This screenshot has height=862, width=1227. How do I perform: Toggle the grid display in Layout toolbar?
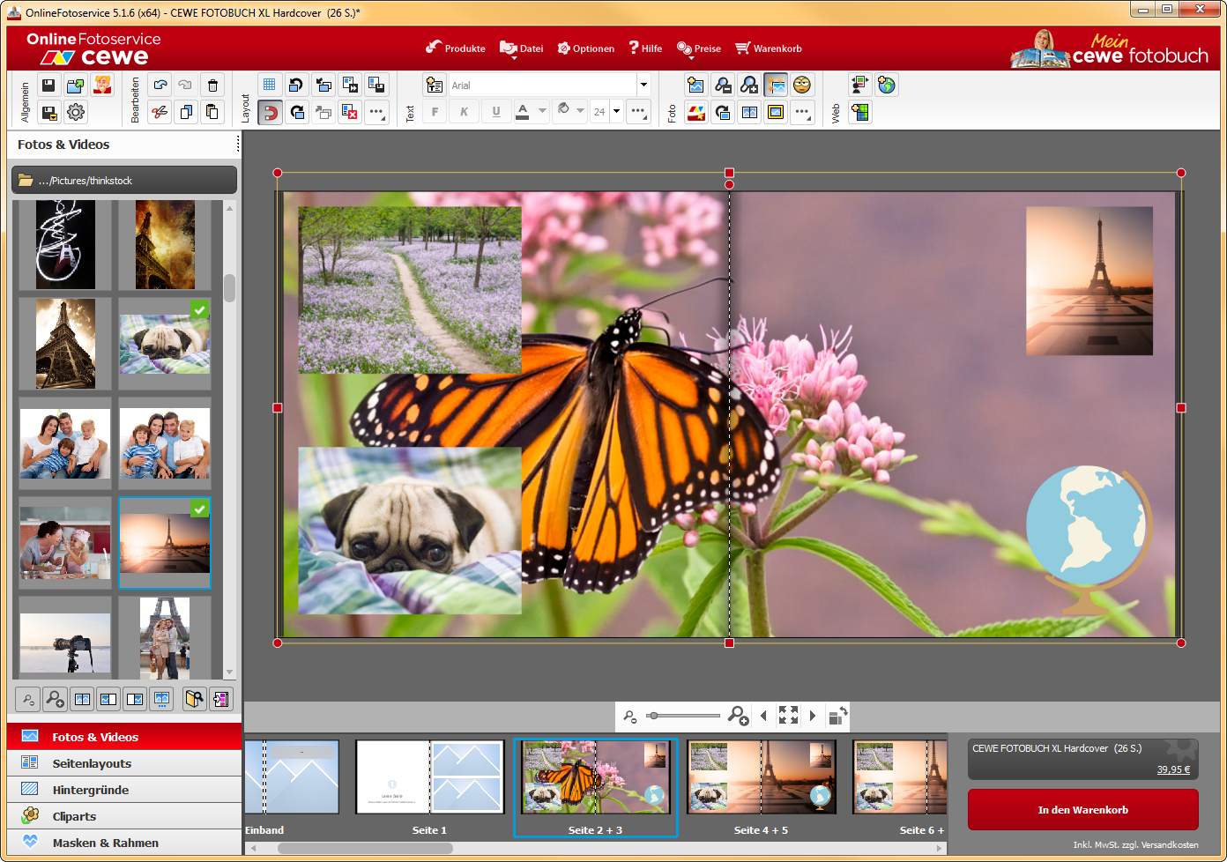pyautogui.click(x=270, y=85)
